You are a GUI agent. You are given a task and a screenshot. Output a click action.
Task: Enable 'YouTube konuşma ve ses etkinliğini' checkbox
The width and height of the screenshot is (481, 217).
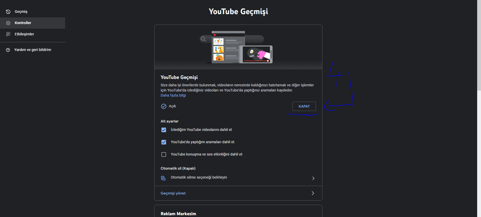(164, 154)
